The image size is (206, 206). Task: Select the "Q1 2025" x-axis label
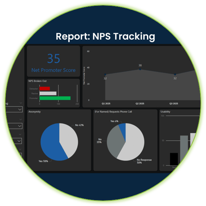pyautogui.click(x=106, y=103)
